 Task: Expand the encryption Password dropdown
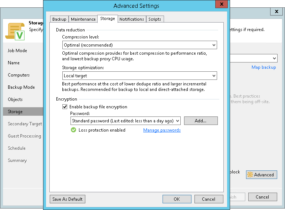coord(125,121)
